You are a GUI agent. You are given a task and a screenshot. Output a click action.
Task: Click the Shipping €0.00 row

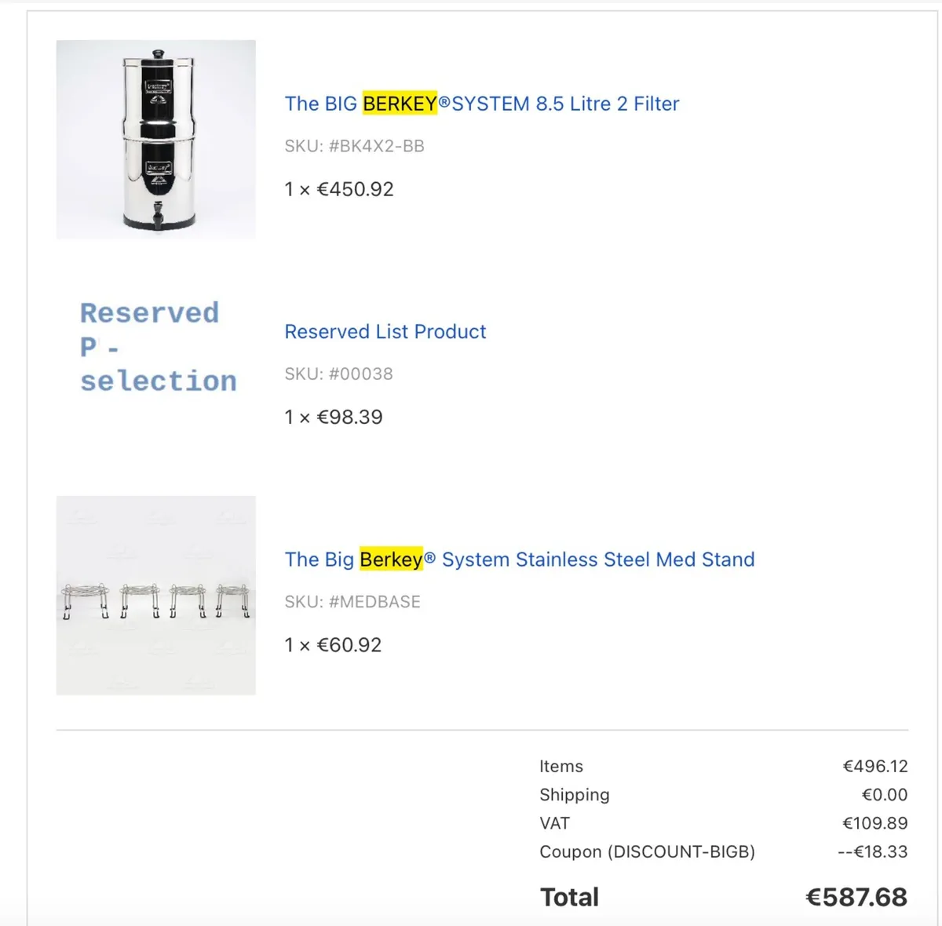(x=722, y=794)
